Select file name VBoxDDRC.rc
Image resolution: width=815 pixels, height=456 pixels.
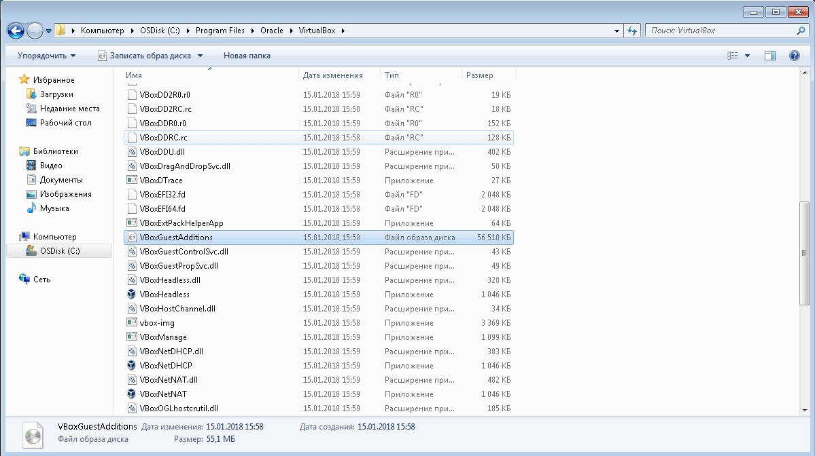163,138
